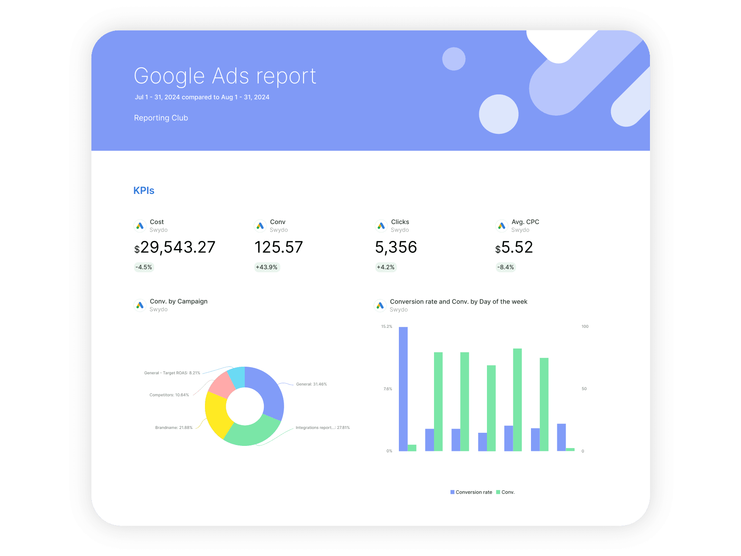741x556 pixels.
Task: Click the -4.5% change badge
Action: click(144, 267)
